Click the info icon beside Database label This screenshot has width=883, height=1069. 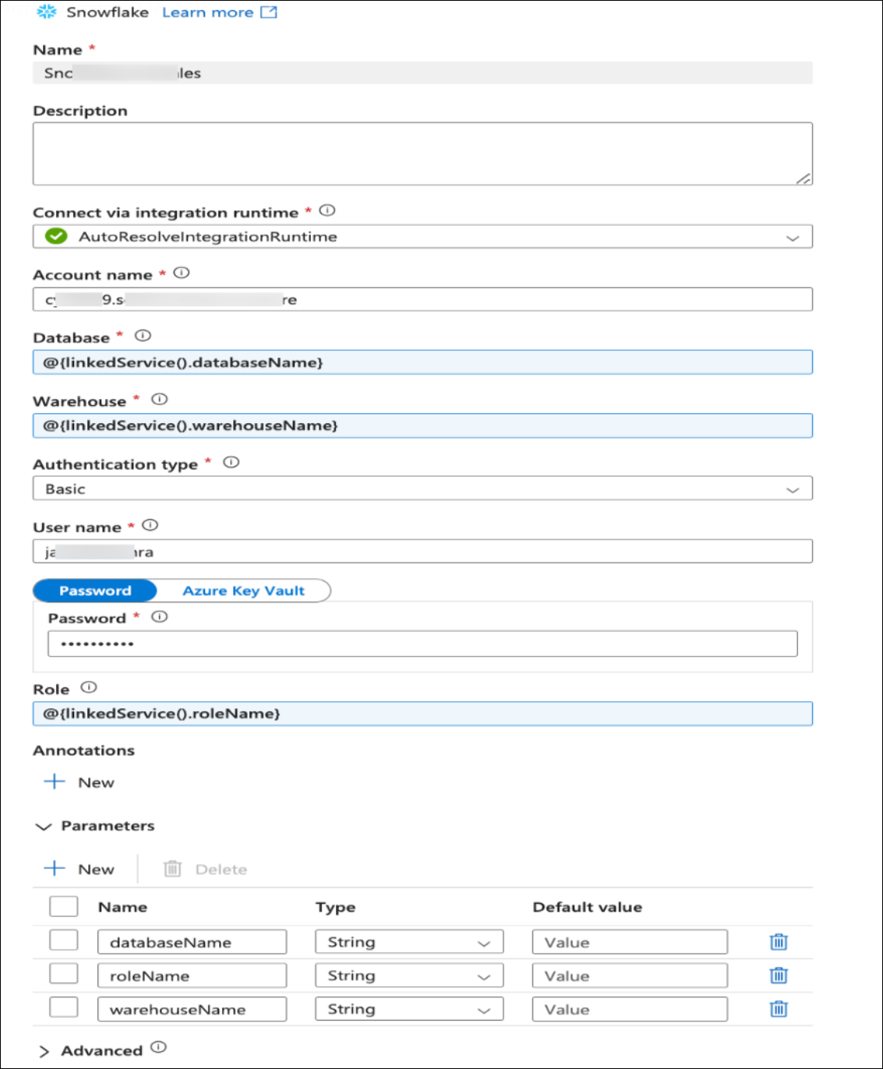[x=143, y=336]
